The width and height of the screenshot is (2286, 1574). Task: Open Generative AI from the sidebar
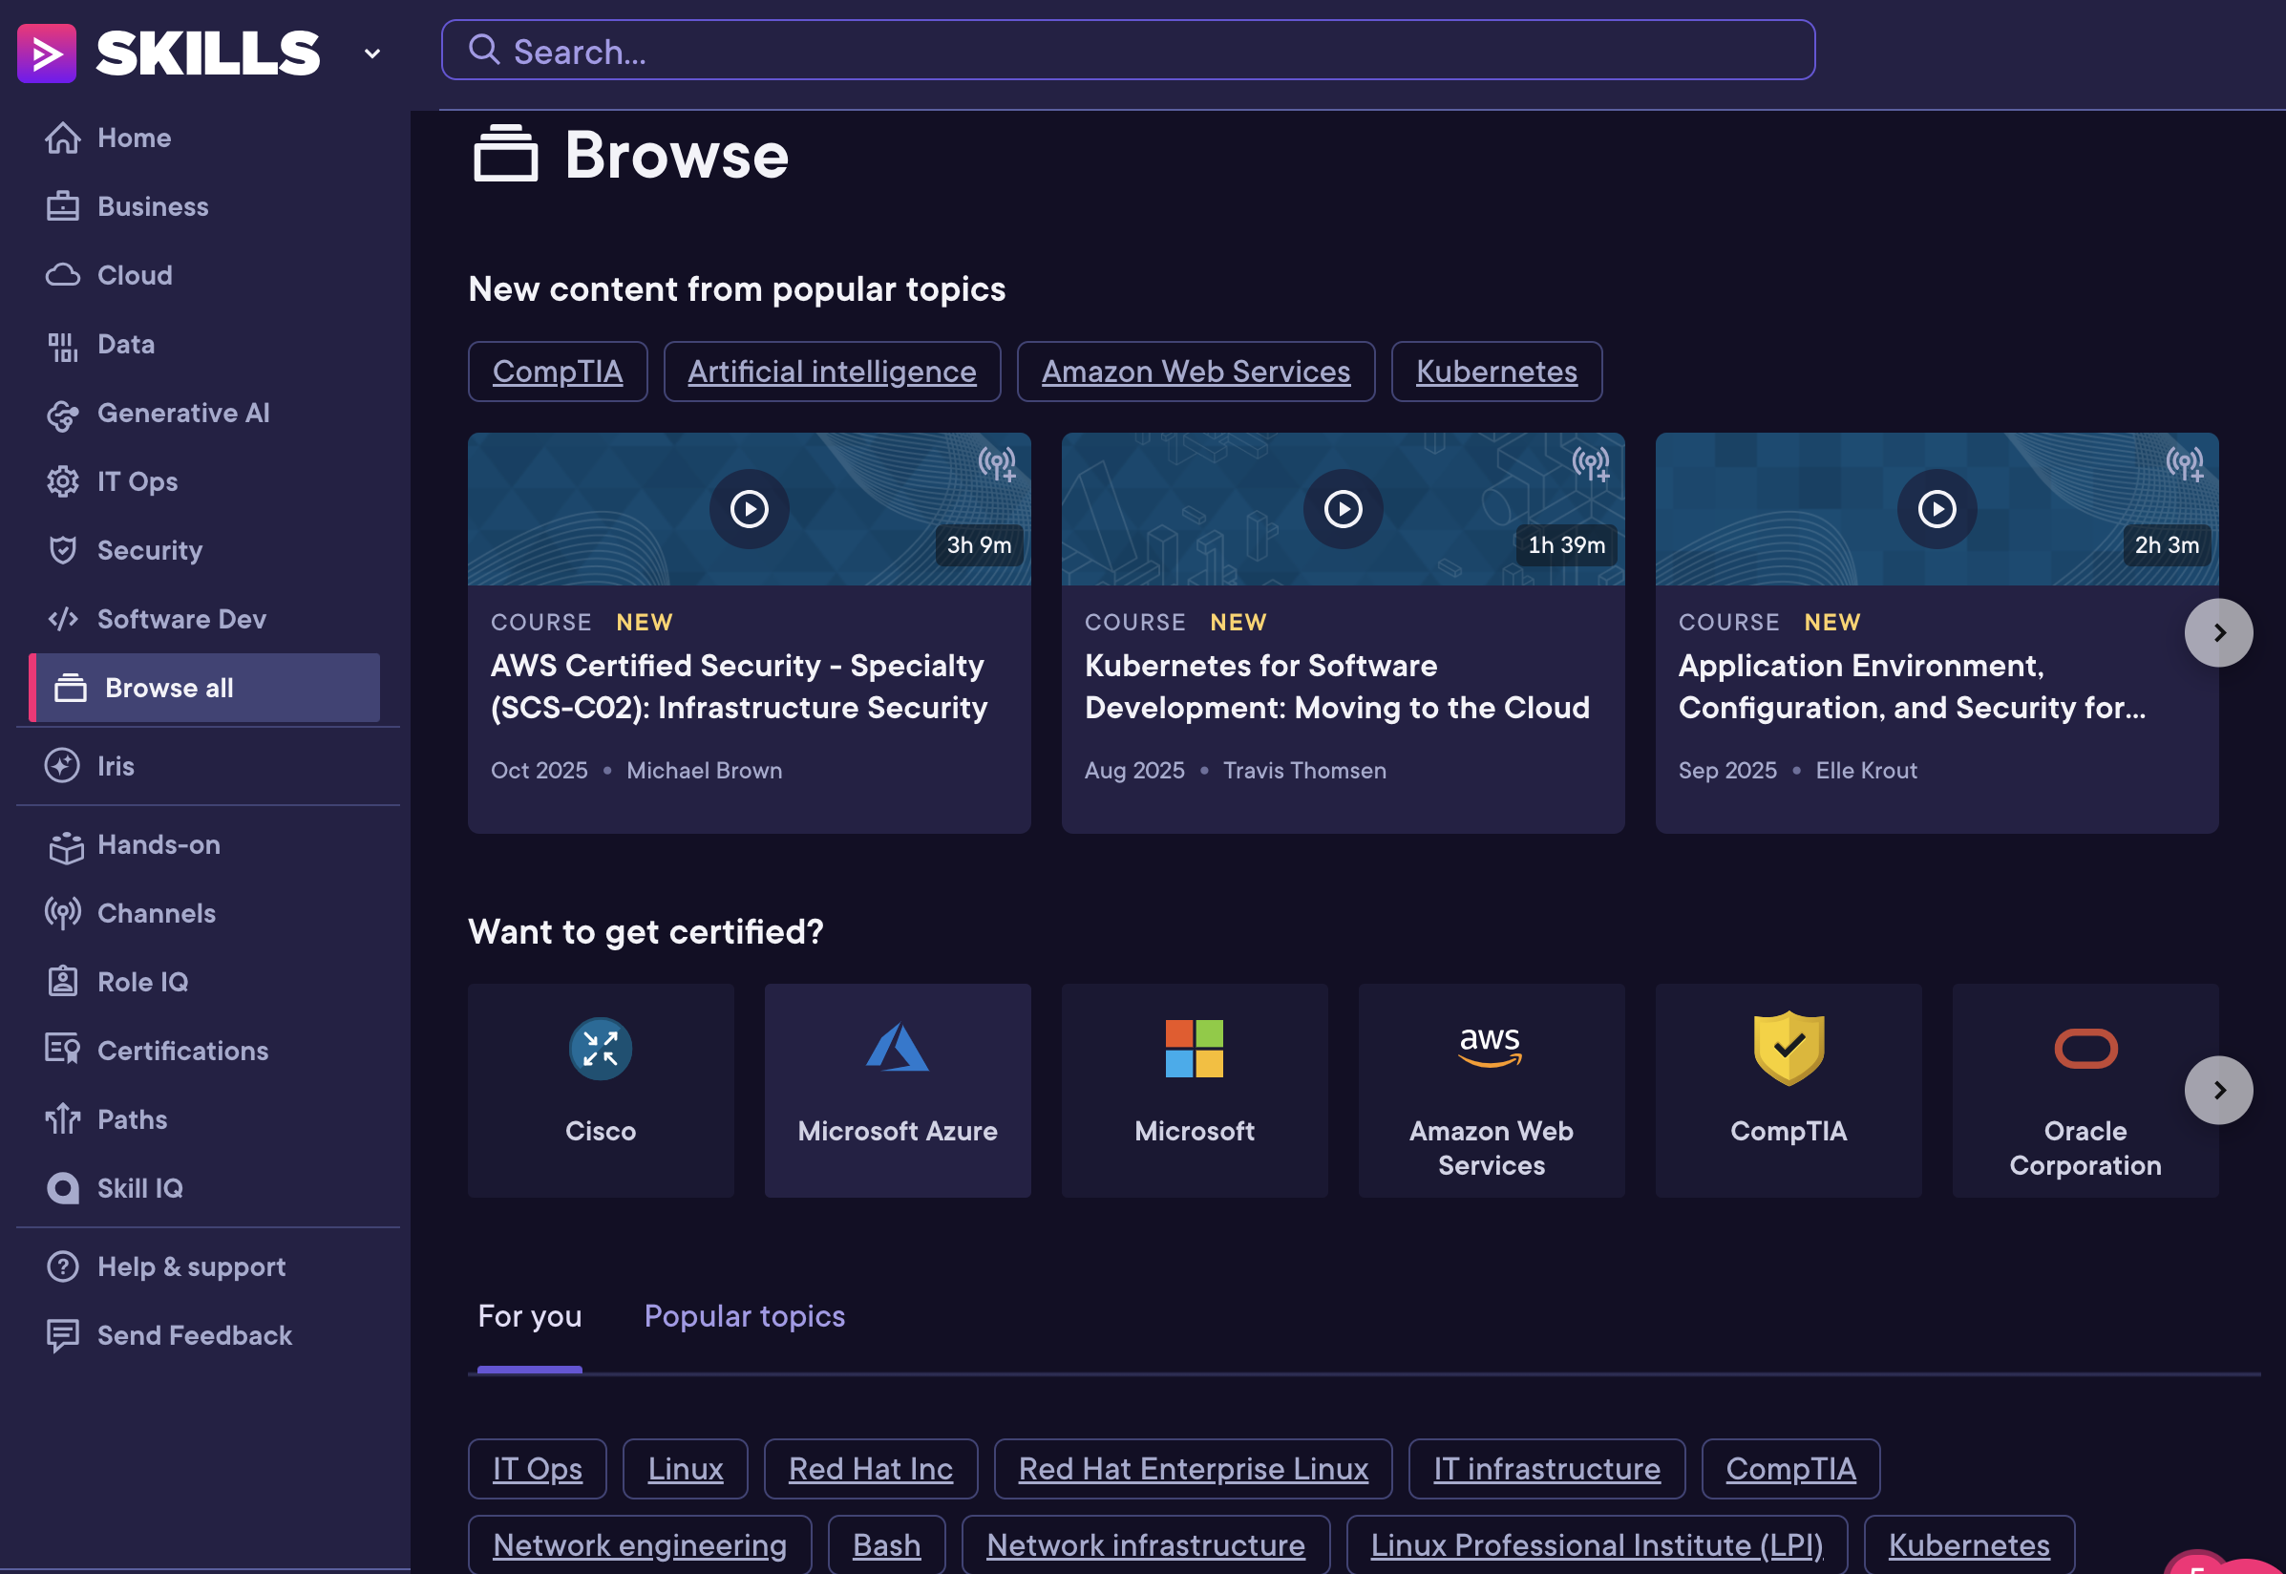tap(182, 414)
